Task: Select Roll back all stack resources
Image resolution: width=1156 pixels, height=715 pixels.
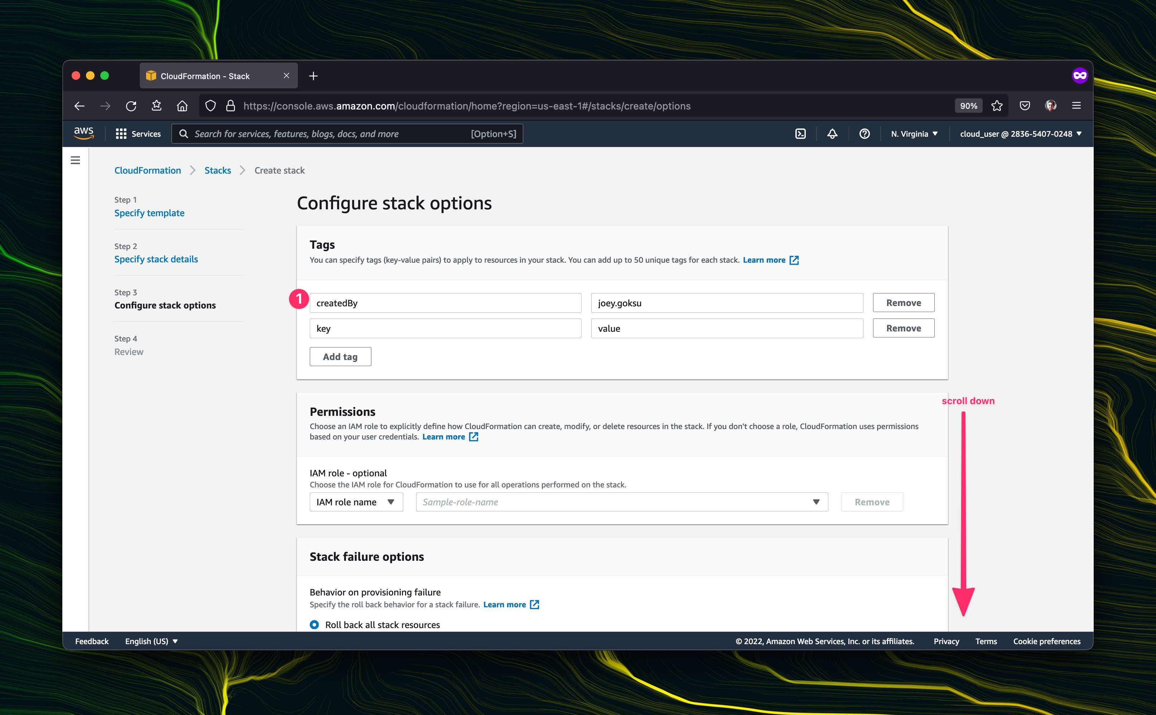Action: click(x=314, y=625)
